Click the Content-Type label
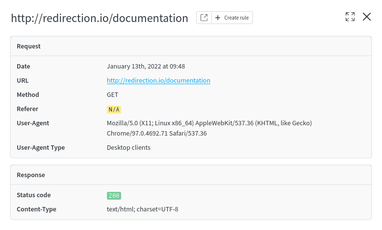The height and width of the screenshot is (230, 382). click(36, 209)
